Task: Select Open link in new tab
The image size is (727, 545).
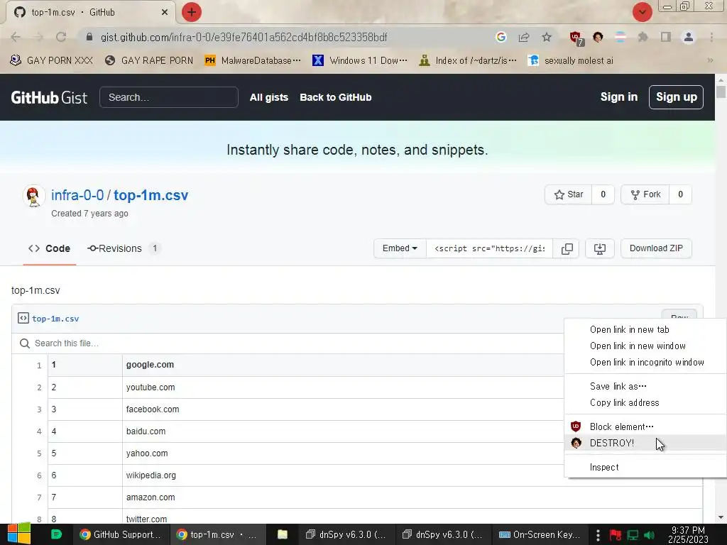Action: pyautogui.click(x=645, y=329)
